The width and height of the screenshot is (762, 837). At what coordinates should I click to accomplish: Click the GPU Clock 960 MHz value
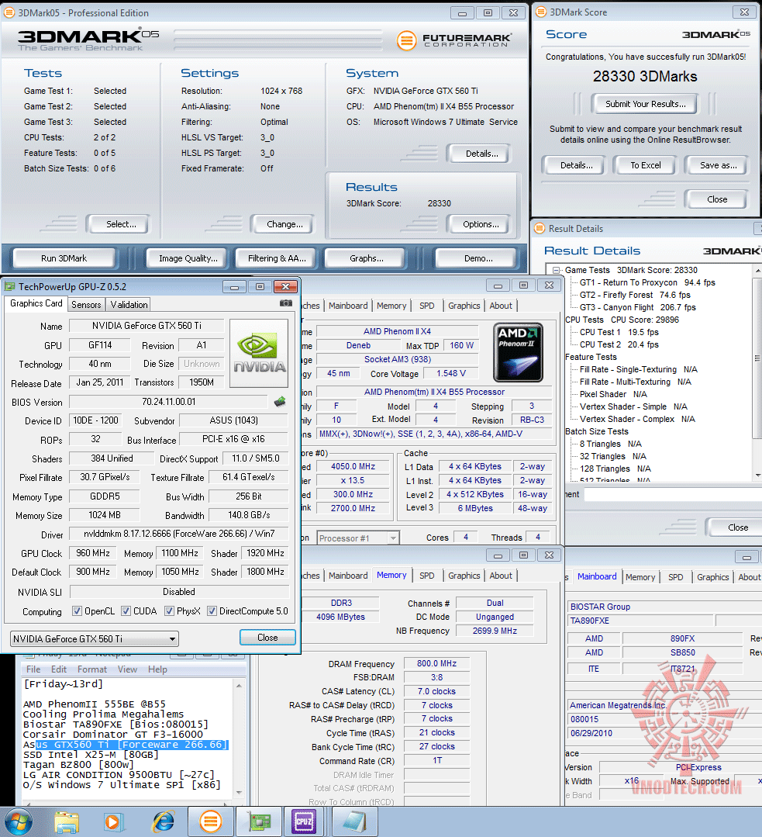click(x=93, y=553)
